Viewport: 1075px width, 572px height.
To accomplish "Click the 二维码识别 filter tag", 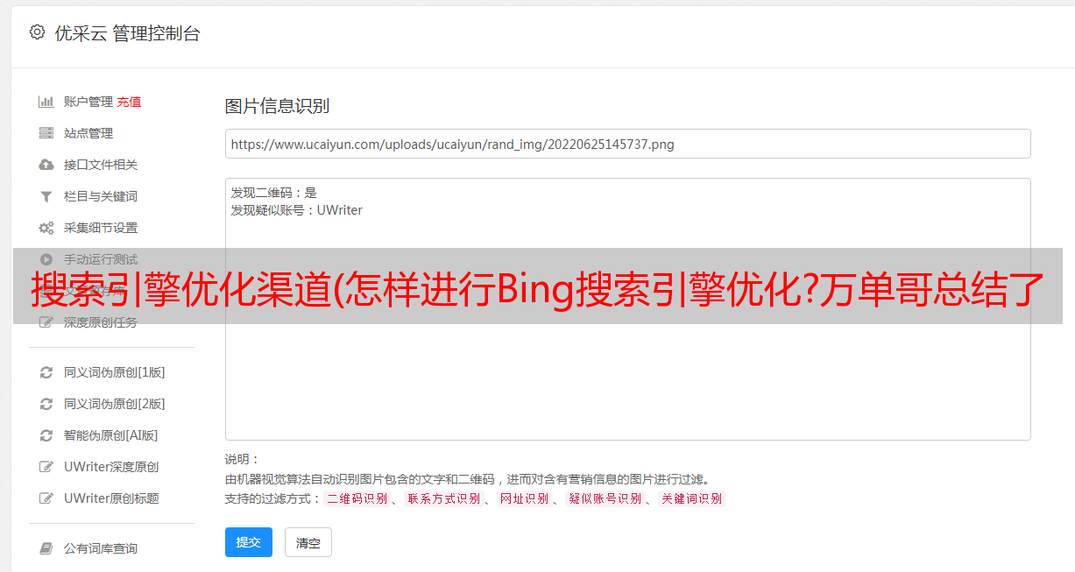I will pyautogui.click(x=357, y=498).
